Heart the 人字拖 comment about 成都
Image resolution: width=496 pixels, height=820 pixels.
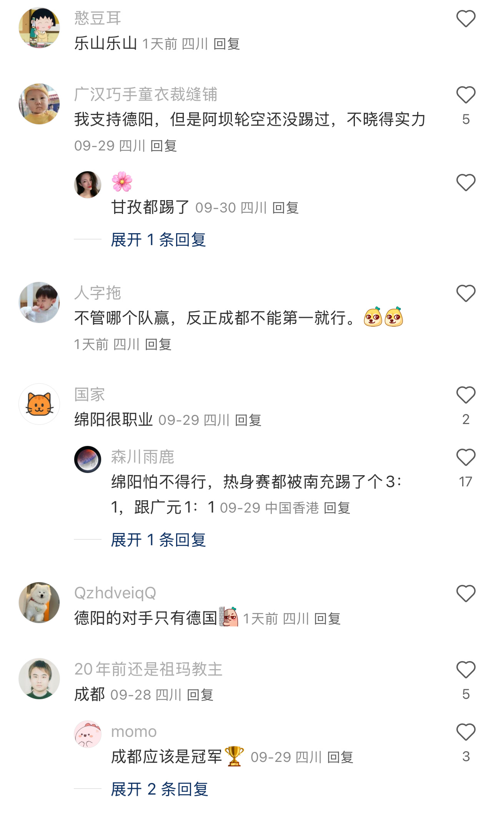pos(466,293)
